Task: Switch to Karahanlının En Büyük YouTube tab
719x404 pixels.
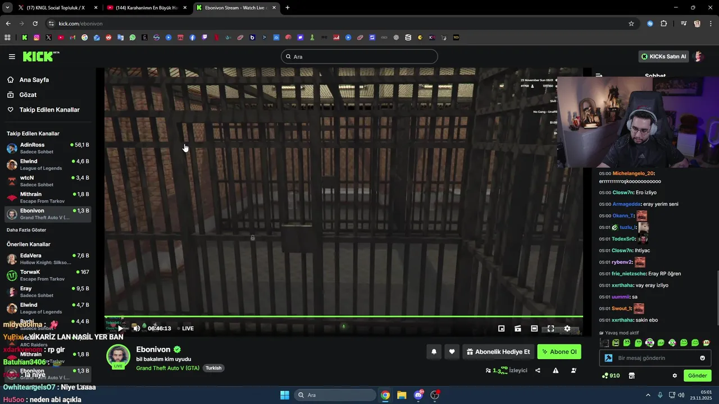Action: coord(146,8)
